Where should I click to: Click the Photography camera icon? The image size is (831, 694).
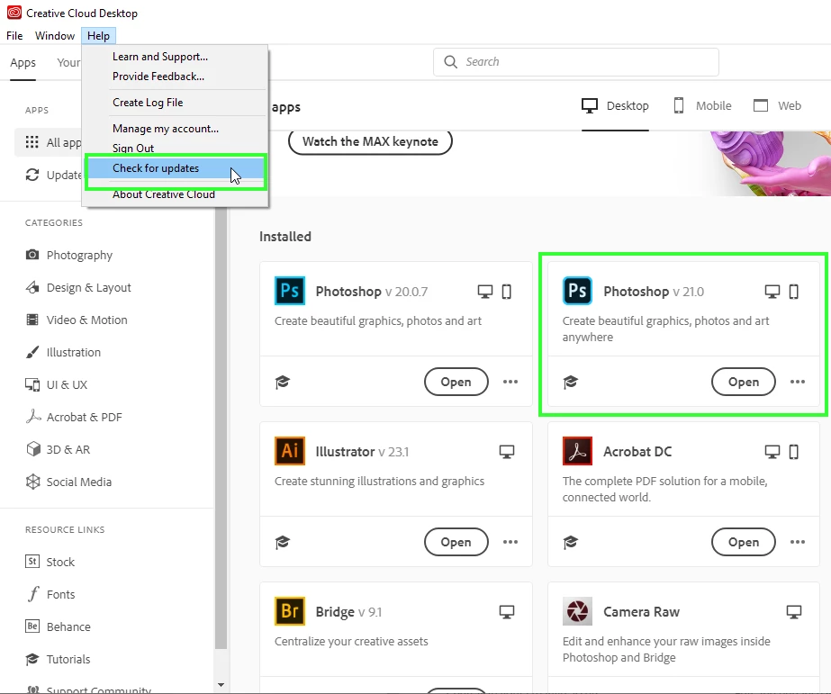[32, 255]
